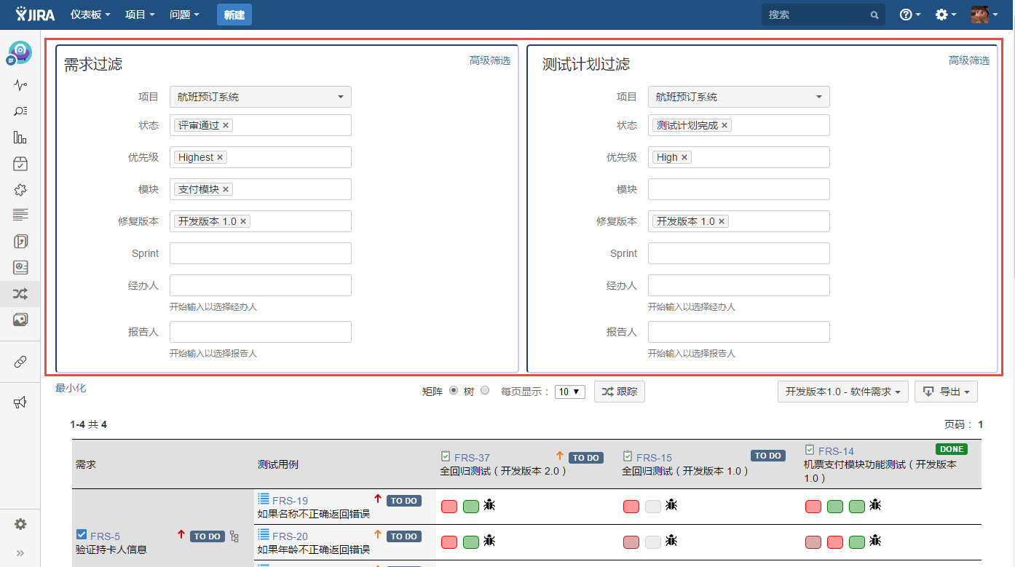Open project settings gear in sidebar
Image resolution: width=1015 pixels, height=567 pixels.
tap(20, 524)
